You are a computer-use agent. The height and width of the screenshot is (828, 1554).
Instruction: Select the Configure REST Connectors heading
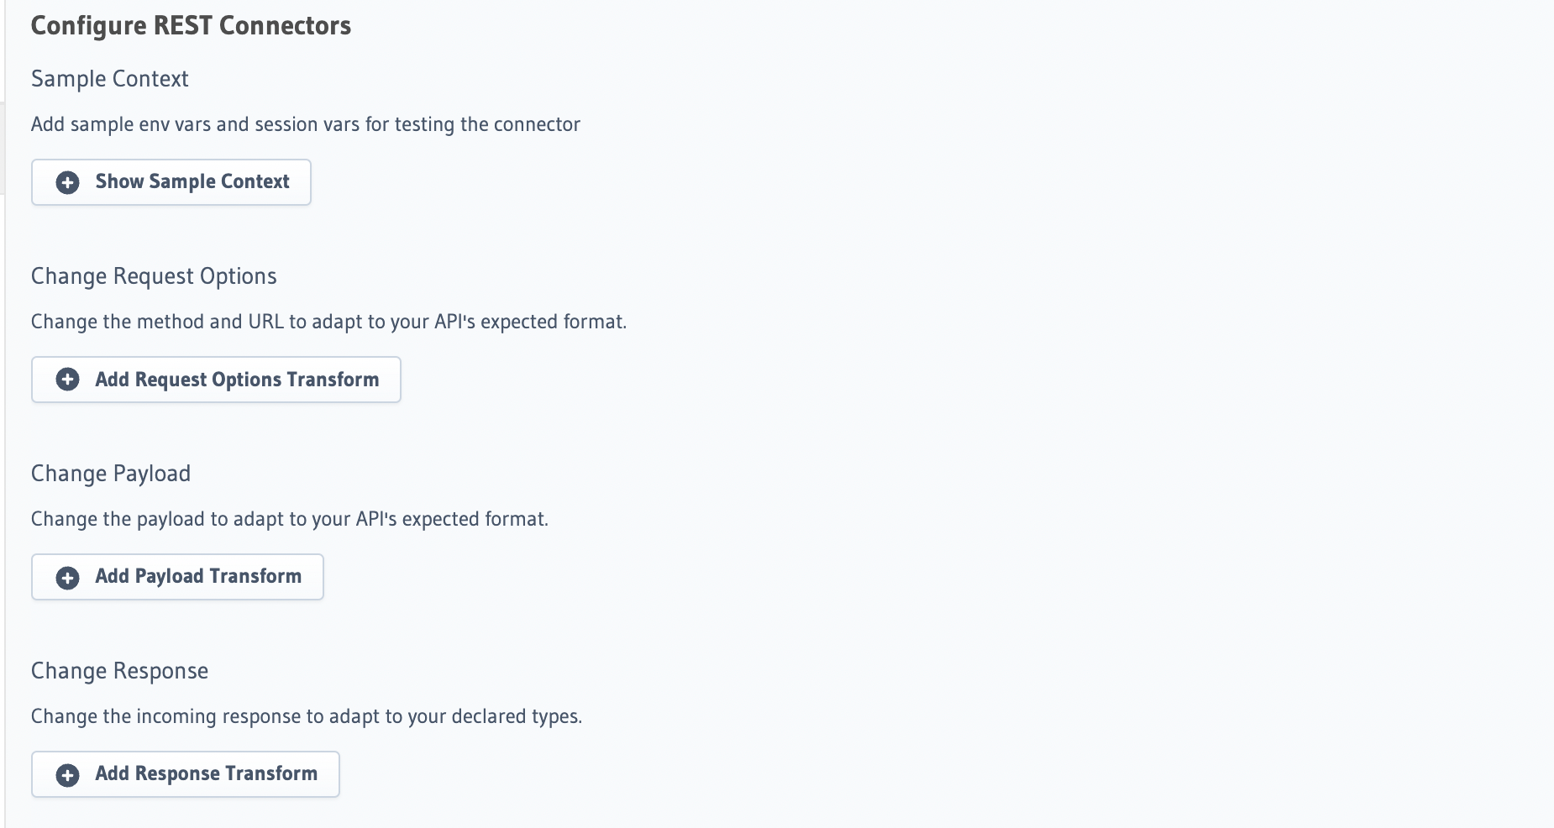[191, 25]
